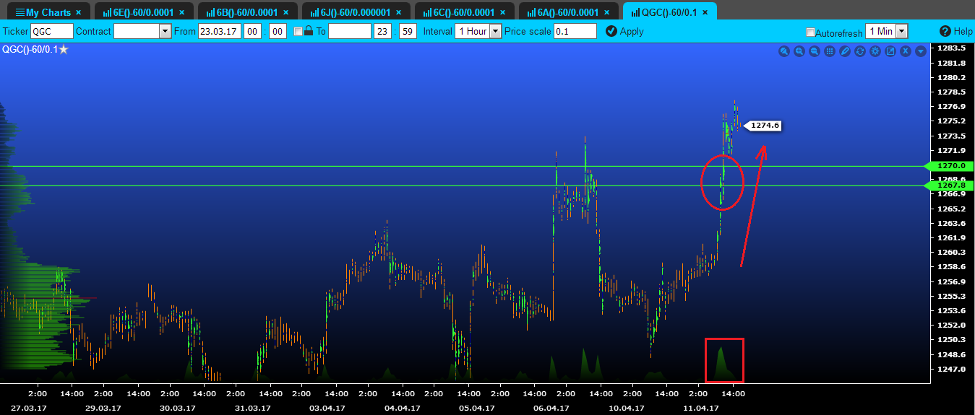This screenshot has height=415, width=975.
Task: Open chart settings gear icon
Action: (875, 51)
